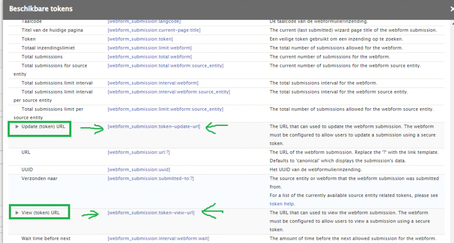454x243 pixels.
Task: Click the webform_submission:interval:webform token
Action: tap(153, 83)
